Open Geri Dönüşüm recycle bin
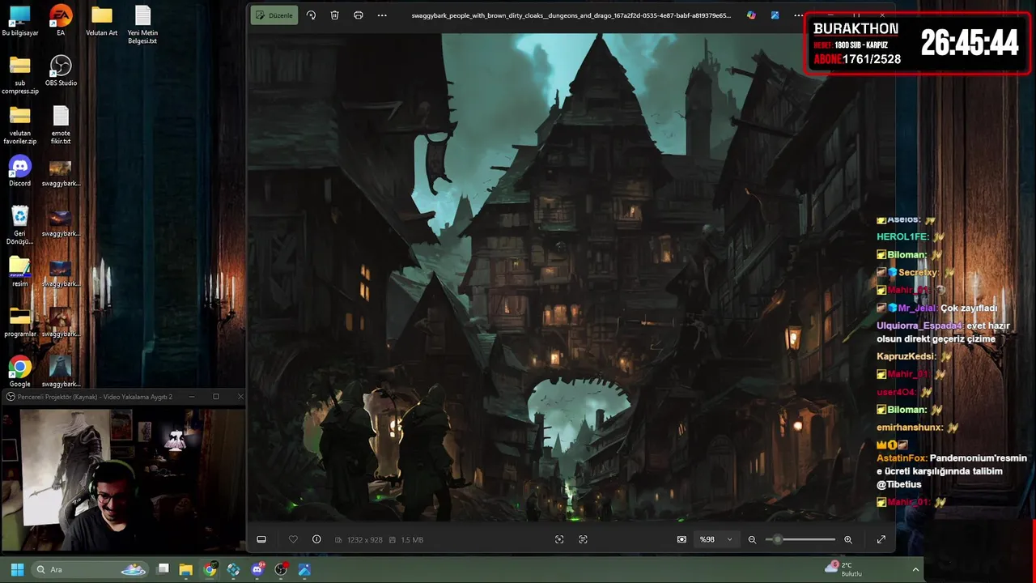The width and height of the screenshot is (1036, 583). [20, 226]
